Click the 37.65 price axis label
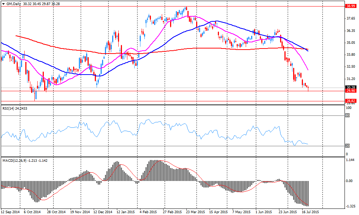 [x=351, y=18]
